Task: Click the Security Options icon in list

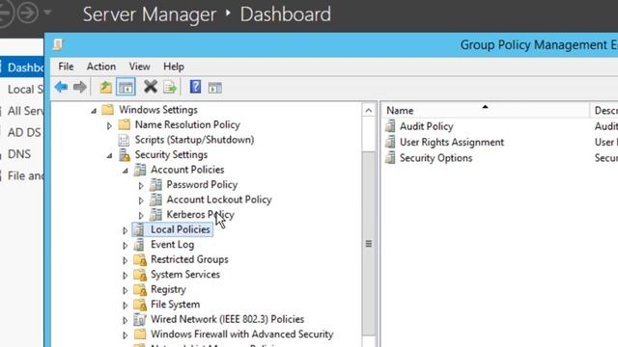Action: (390, 157)
